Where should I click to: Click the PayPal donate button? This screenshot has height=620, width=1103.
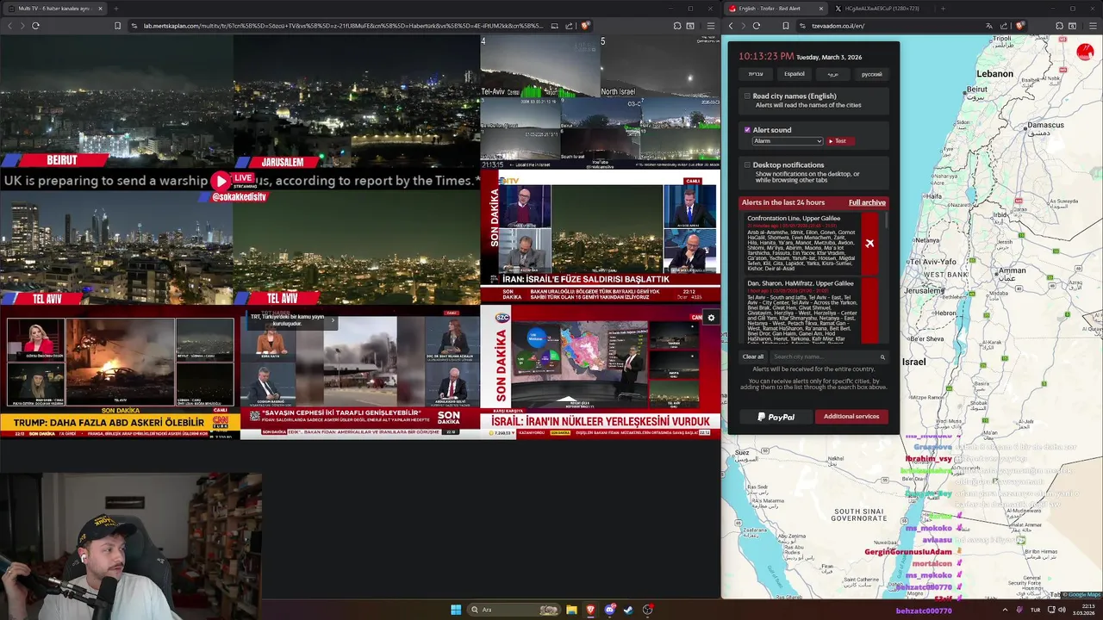point(776,417)
